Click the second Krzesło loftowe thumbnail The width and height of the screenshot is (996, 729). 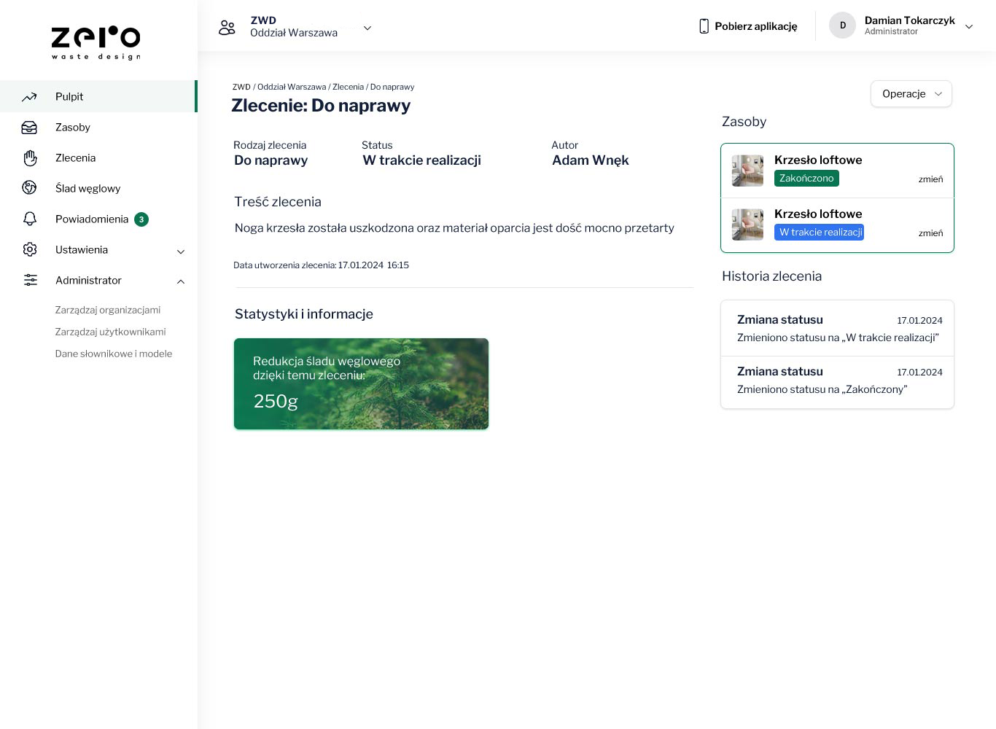tap(747, 225)
